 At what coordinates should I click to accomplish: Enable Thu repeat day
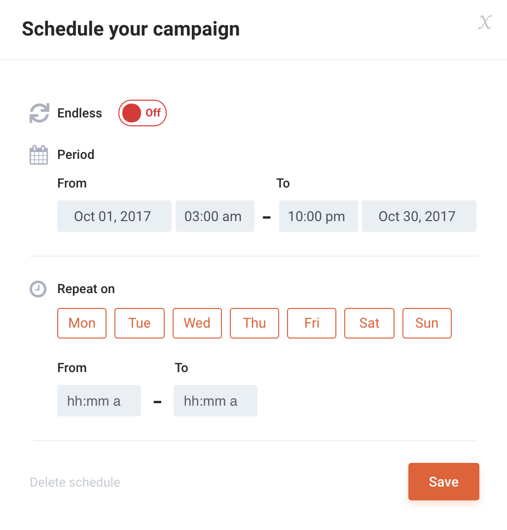coord(254,323)
